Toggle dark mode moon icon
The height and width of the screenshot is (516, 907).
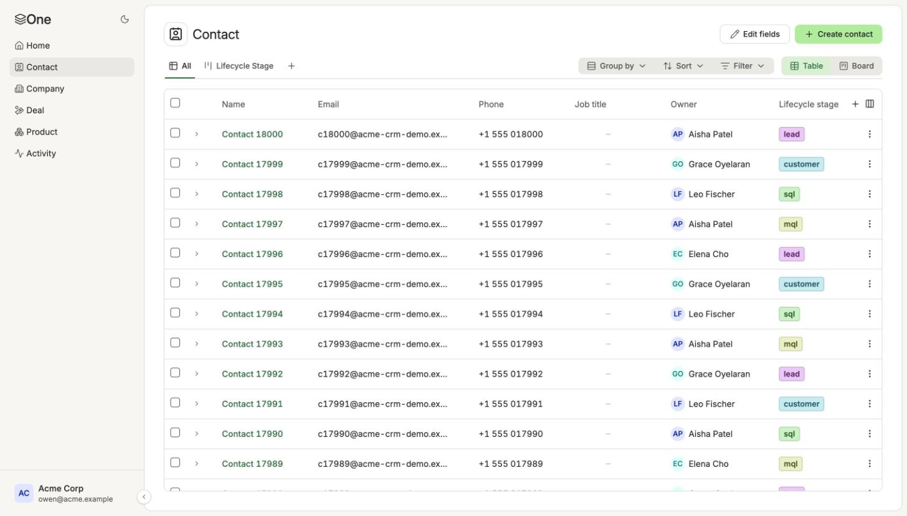point(125,19)
